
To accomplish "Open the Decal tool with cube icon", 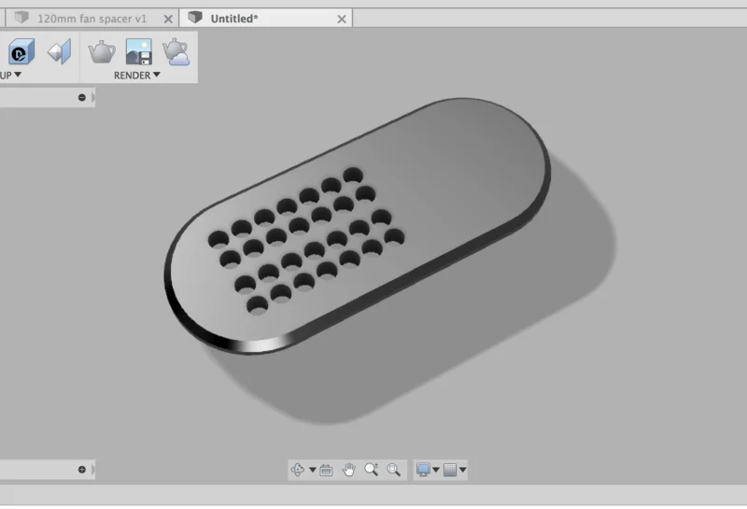I will pos(21,51).
